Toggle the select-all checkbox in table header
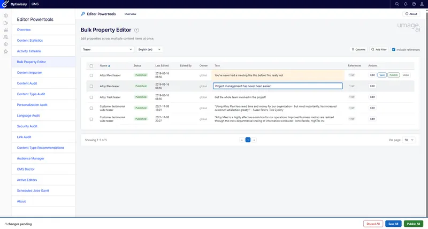Viewport: 428px width, 229px height. coord(91,66)
